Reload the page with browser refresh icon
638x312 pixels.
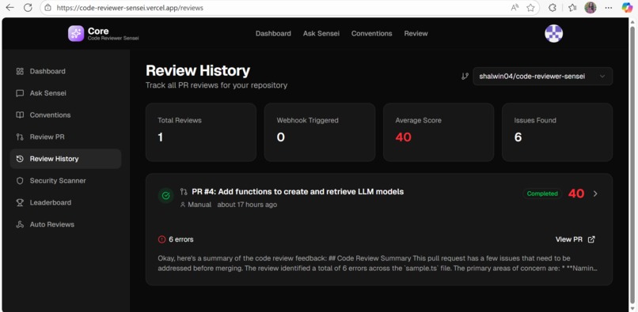point(28,7)
